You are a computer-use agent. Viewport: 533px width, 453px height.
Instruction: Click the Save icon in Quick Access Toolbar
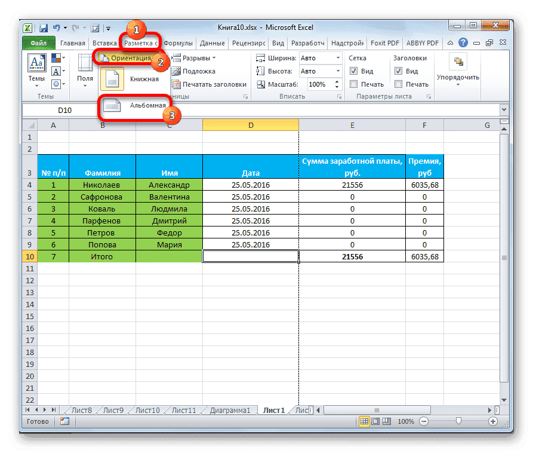click(44, 27)
